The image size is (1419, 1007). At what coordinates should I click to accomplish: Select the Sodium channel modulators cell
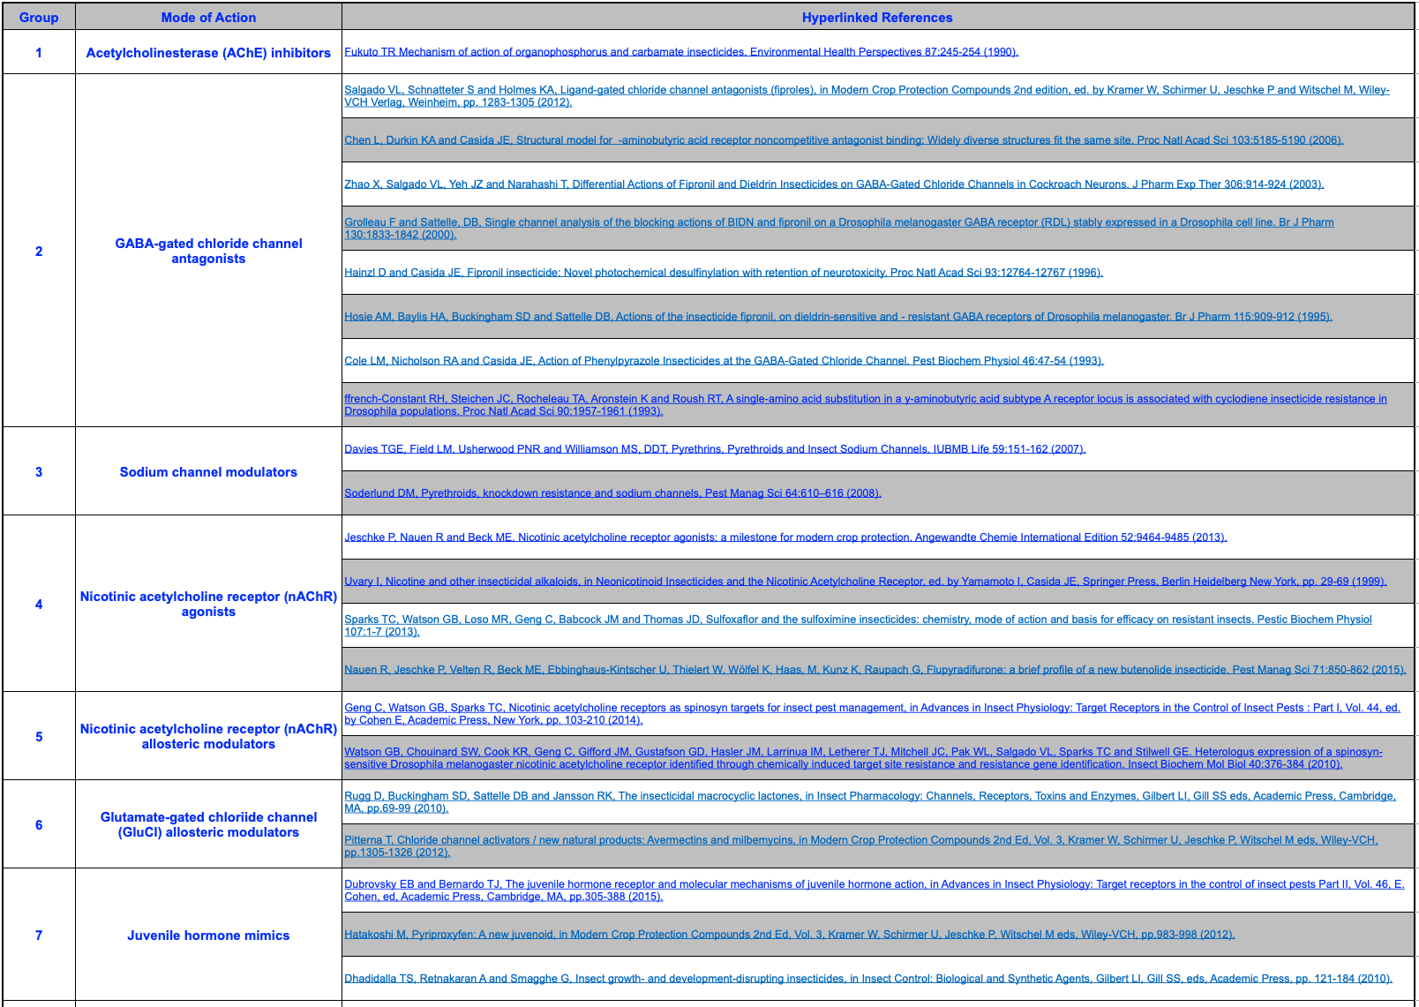tap(208, 472)
